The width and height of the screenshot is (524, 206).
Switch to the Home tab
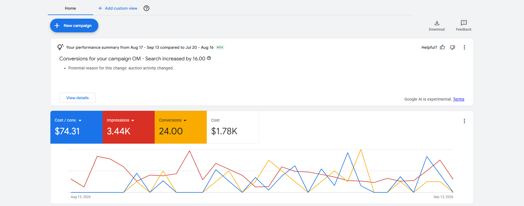coord(70,8)
